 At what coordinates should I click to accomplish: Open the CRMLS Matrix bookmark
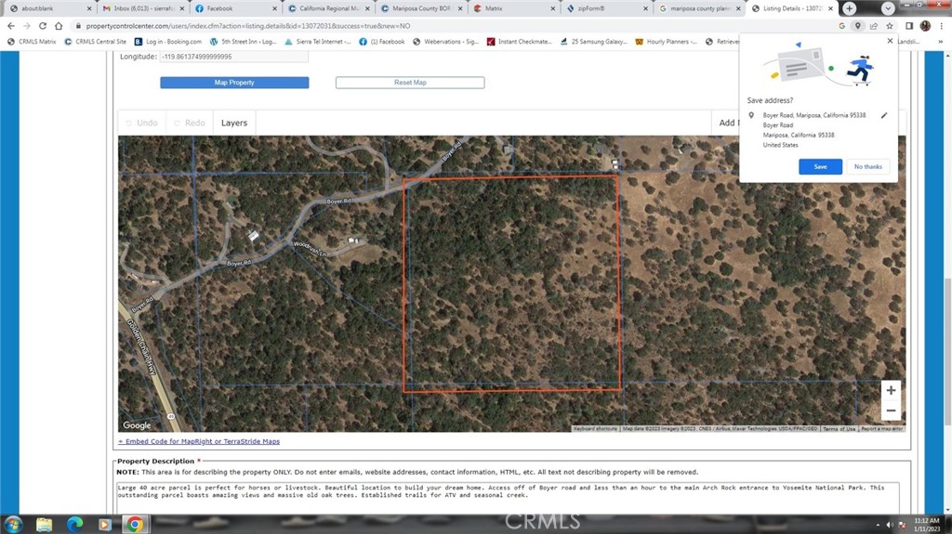[33, 42]
